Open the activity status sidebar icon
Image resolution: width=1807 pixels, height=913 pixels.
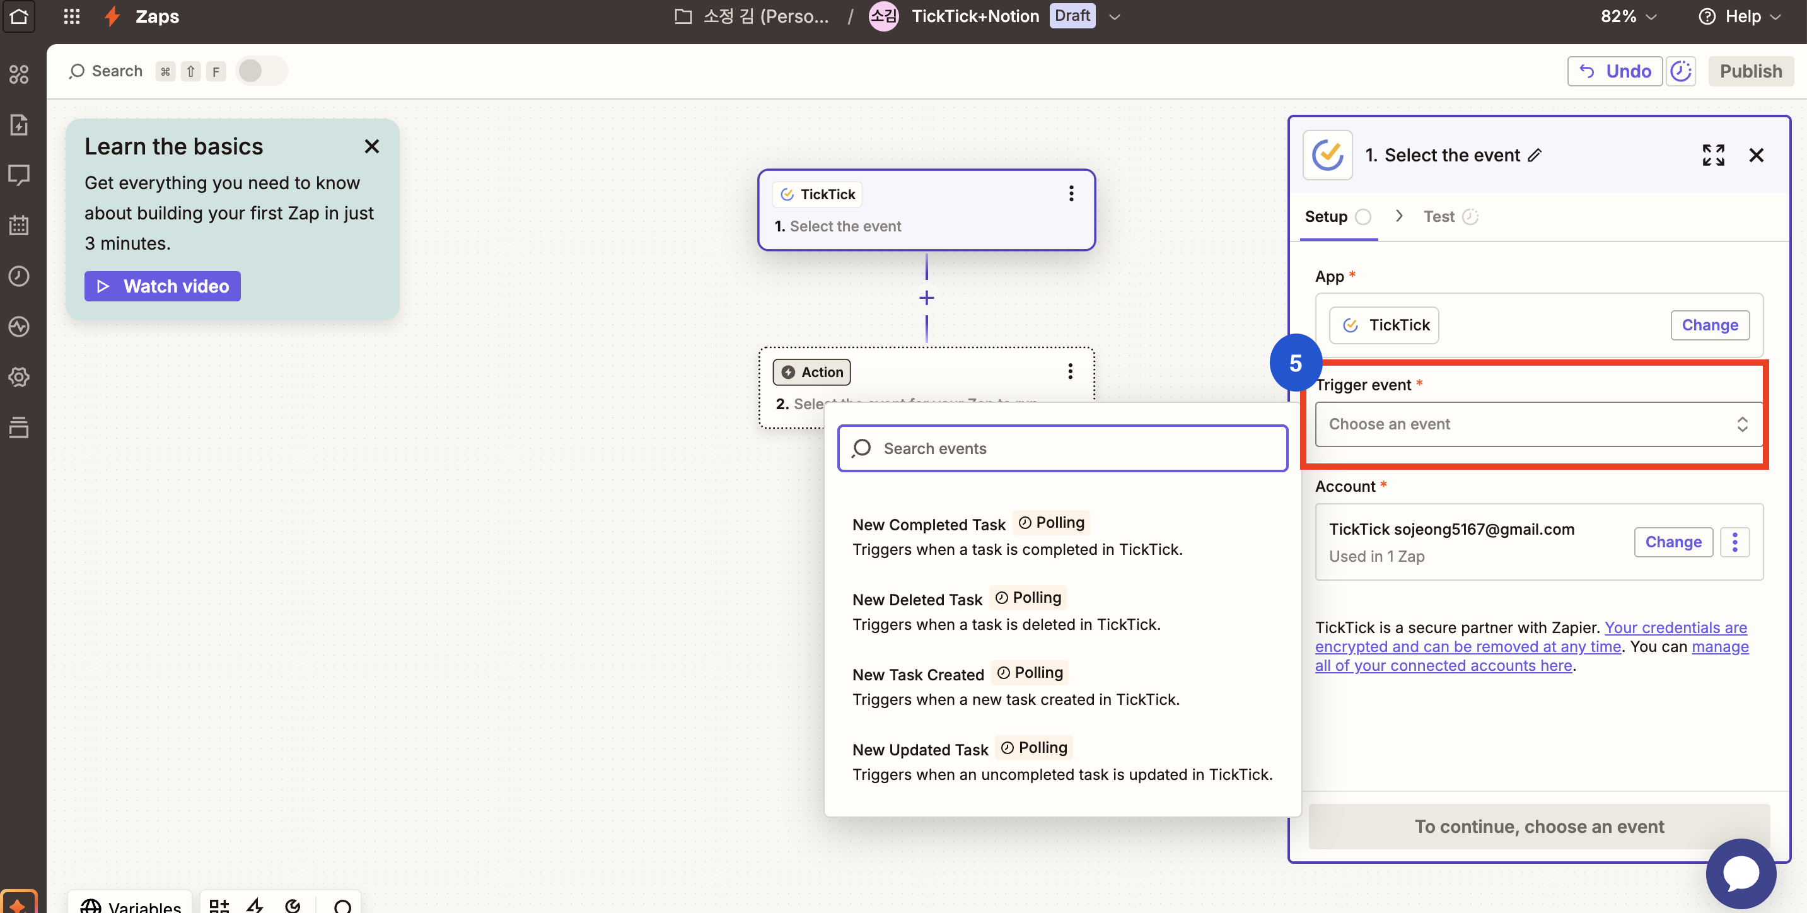click(x=19, y=327)
